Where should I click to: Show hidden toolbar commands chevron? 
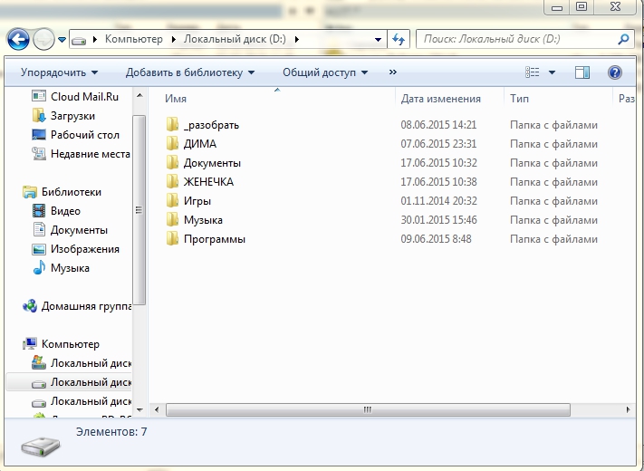pos(392,72)
